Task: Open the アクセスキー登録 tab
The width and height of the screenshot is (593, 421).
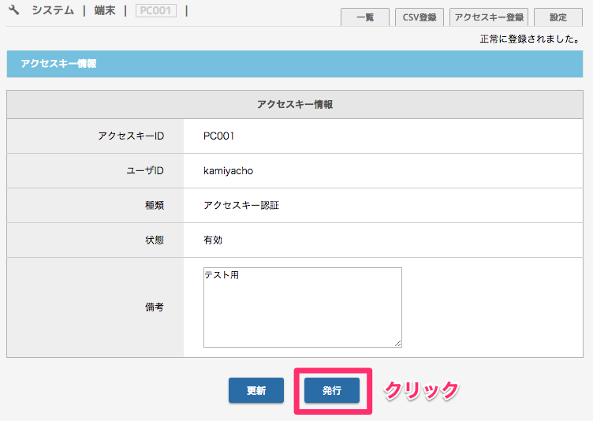Action: tap(489, 17)
